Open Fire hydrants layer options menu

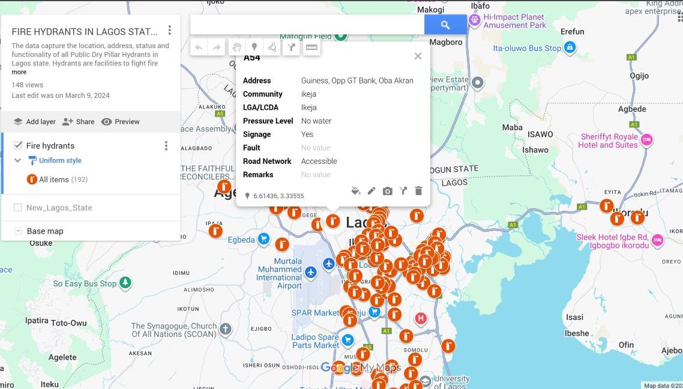(166, 146)
